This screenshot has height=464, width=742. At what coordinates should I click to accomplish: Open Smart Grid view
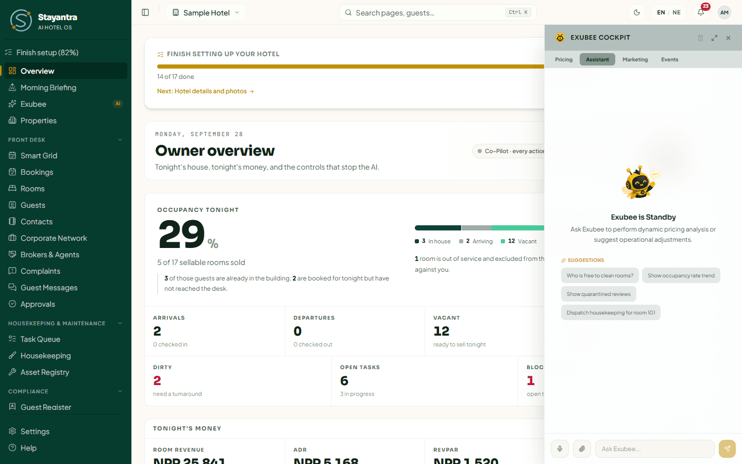point(65,156)
